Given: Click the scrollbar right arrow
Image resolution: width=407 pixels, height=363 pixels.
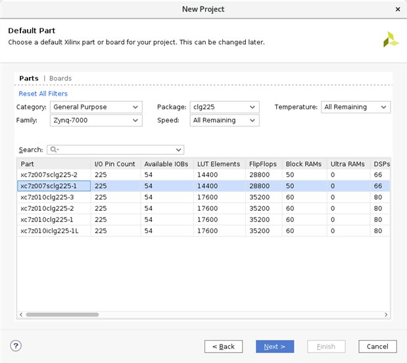Looking at the screenshot, I should click(386, 315).
